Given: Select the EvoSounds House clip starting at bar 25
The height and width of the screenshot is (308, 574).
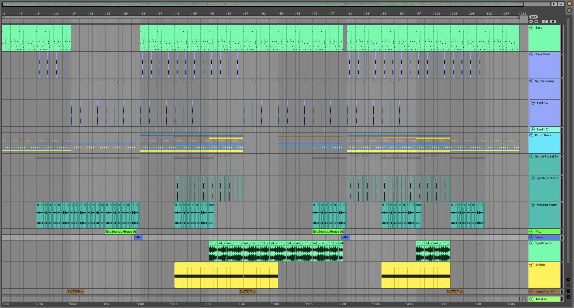Looking at the screenshot, I should coord(120,232).
